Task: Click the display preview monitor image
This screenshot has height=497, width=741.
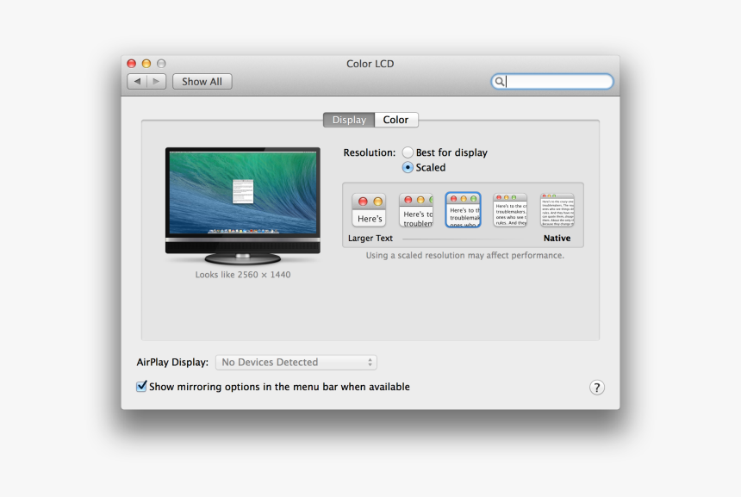Action: pyautogui.click(x=242, y=204)
